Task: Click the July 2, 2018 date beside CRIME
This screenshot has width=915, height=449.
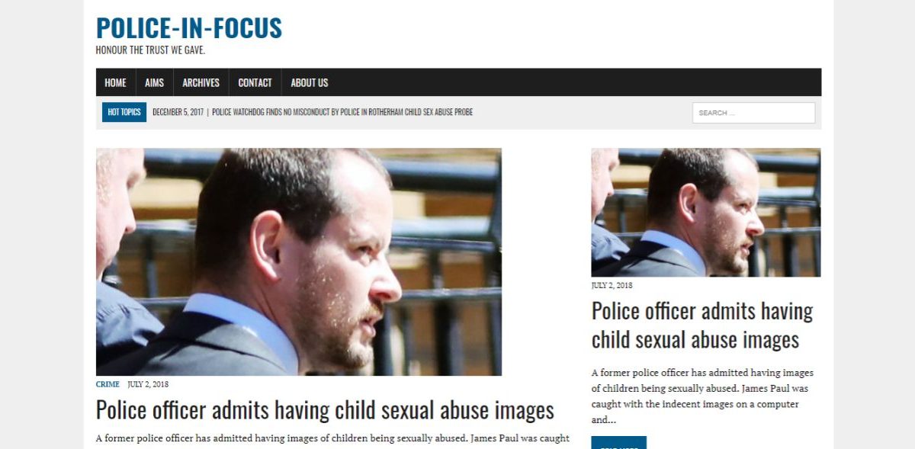Action: pos(148,384)
